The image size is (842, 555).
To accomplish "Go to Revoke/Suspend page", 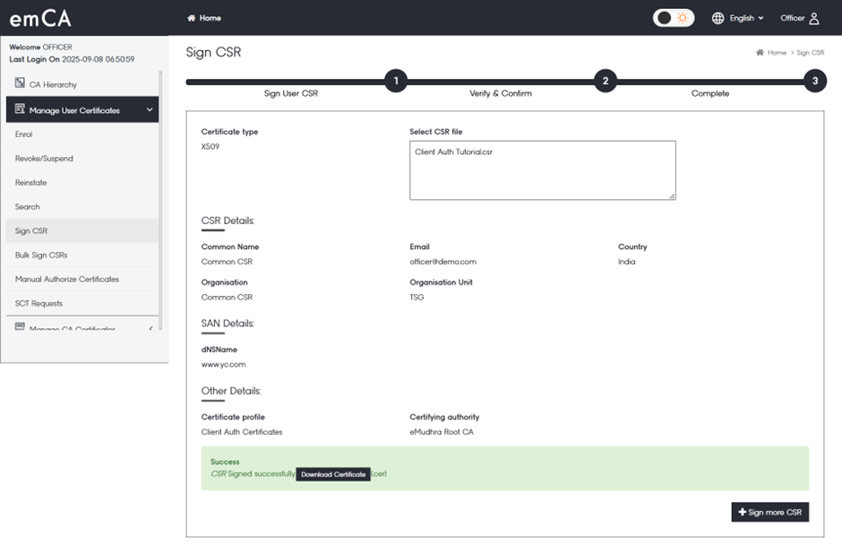I will (44, 159).
